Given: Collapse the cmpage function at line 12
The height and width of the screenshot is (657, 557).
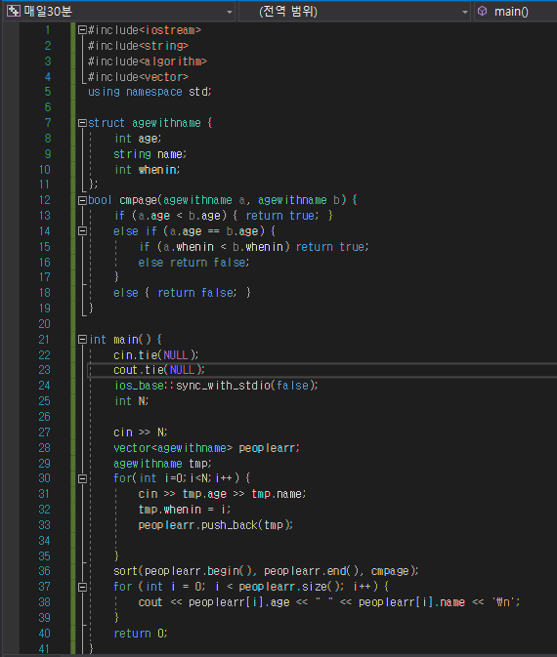Looking at the screenshot, I should [x=82, y=200].
